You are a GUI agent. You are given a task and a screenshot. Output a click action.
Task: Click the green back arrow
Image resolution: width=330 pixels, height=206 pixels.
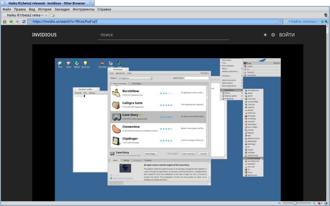click(x=11, y=22)
